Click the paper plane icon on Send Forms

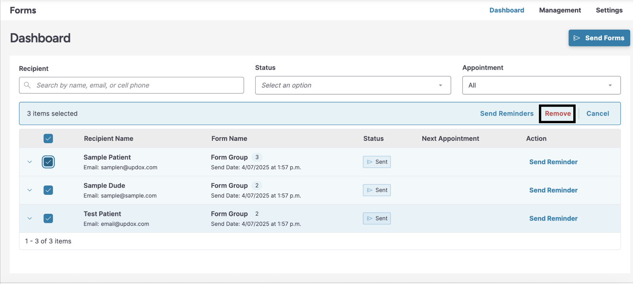[x=576, y=38]
